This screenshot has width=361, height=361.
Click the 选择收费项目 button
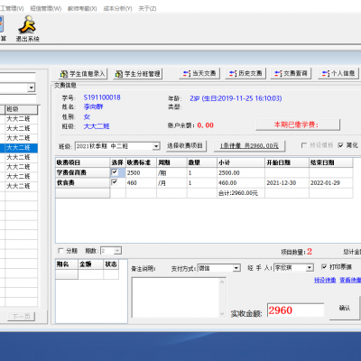(185, 146)
